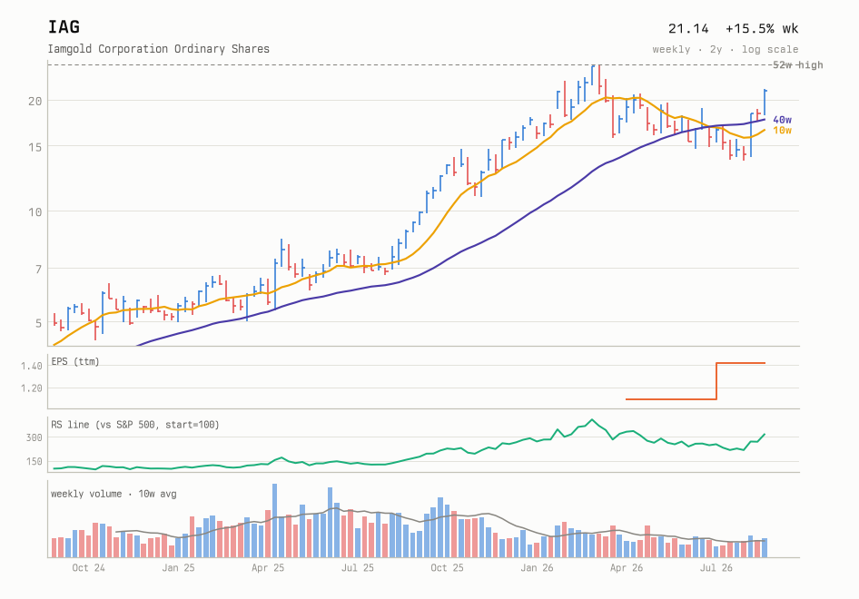Click the 10 price axis label
The width and height of the screenshot is (859, 599).
(x=35, y=211)
